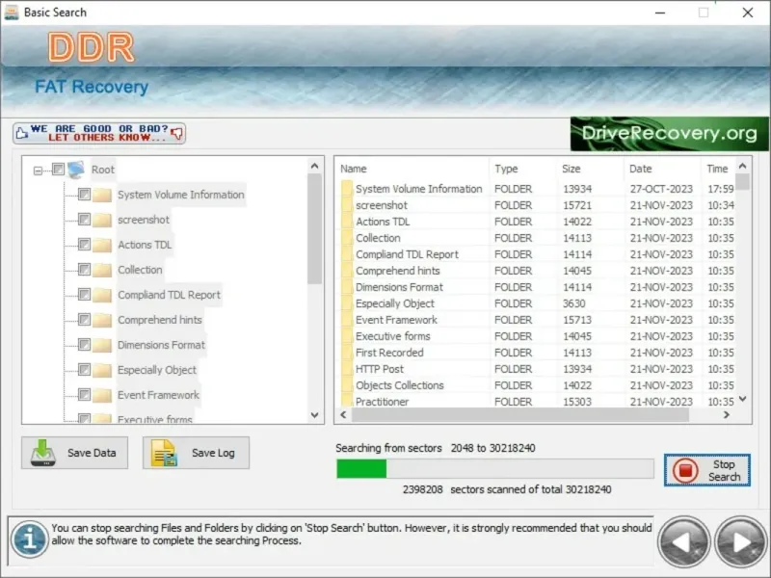Click the file list horizontal scrollbar thumb

520,415
